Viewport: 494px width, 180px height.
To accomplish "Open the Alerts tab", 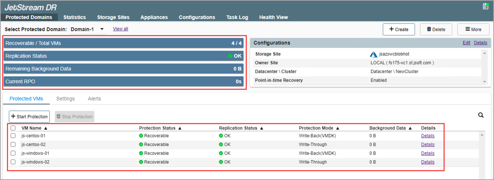I will [x=94, y=99].
